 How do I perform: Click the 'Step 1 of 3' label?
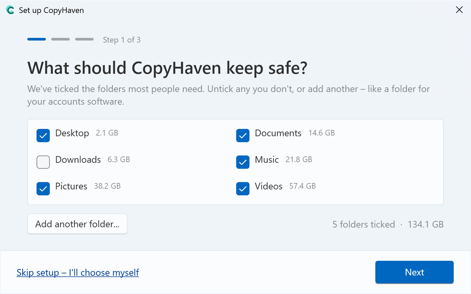point(122,40)
